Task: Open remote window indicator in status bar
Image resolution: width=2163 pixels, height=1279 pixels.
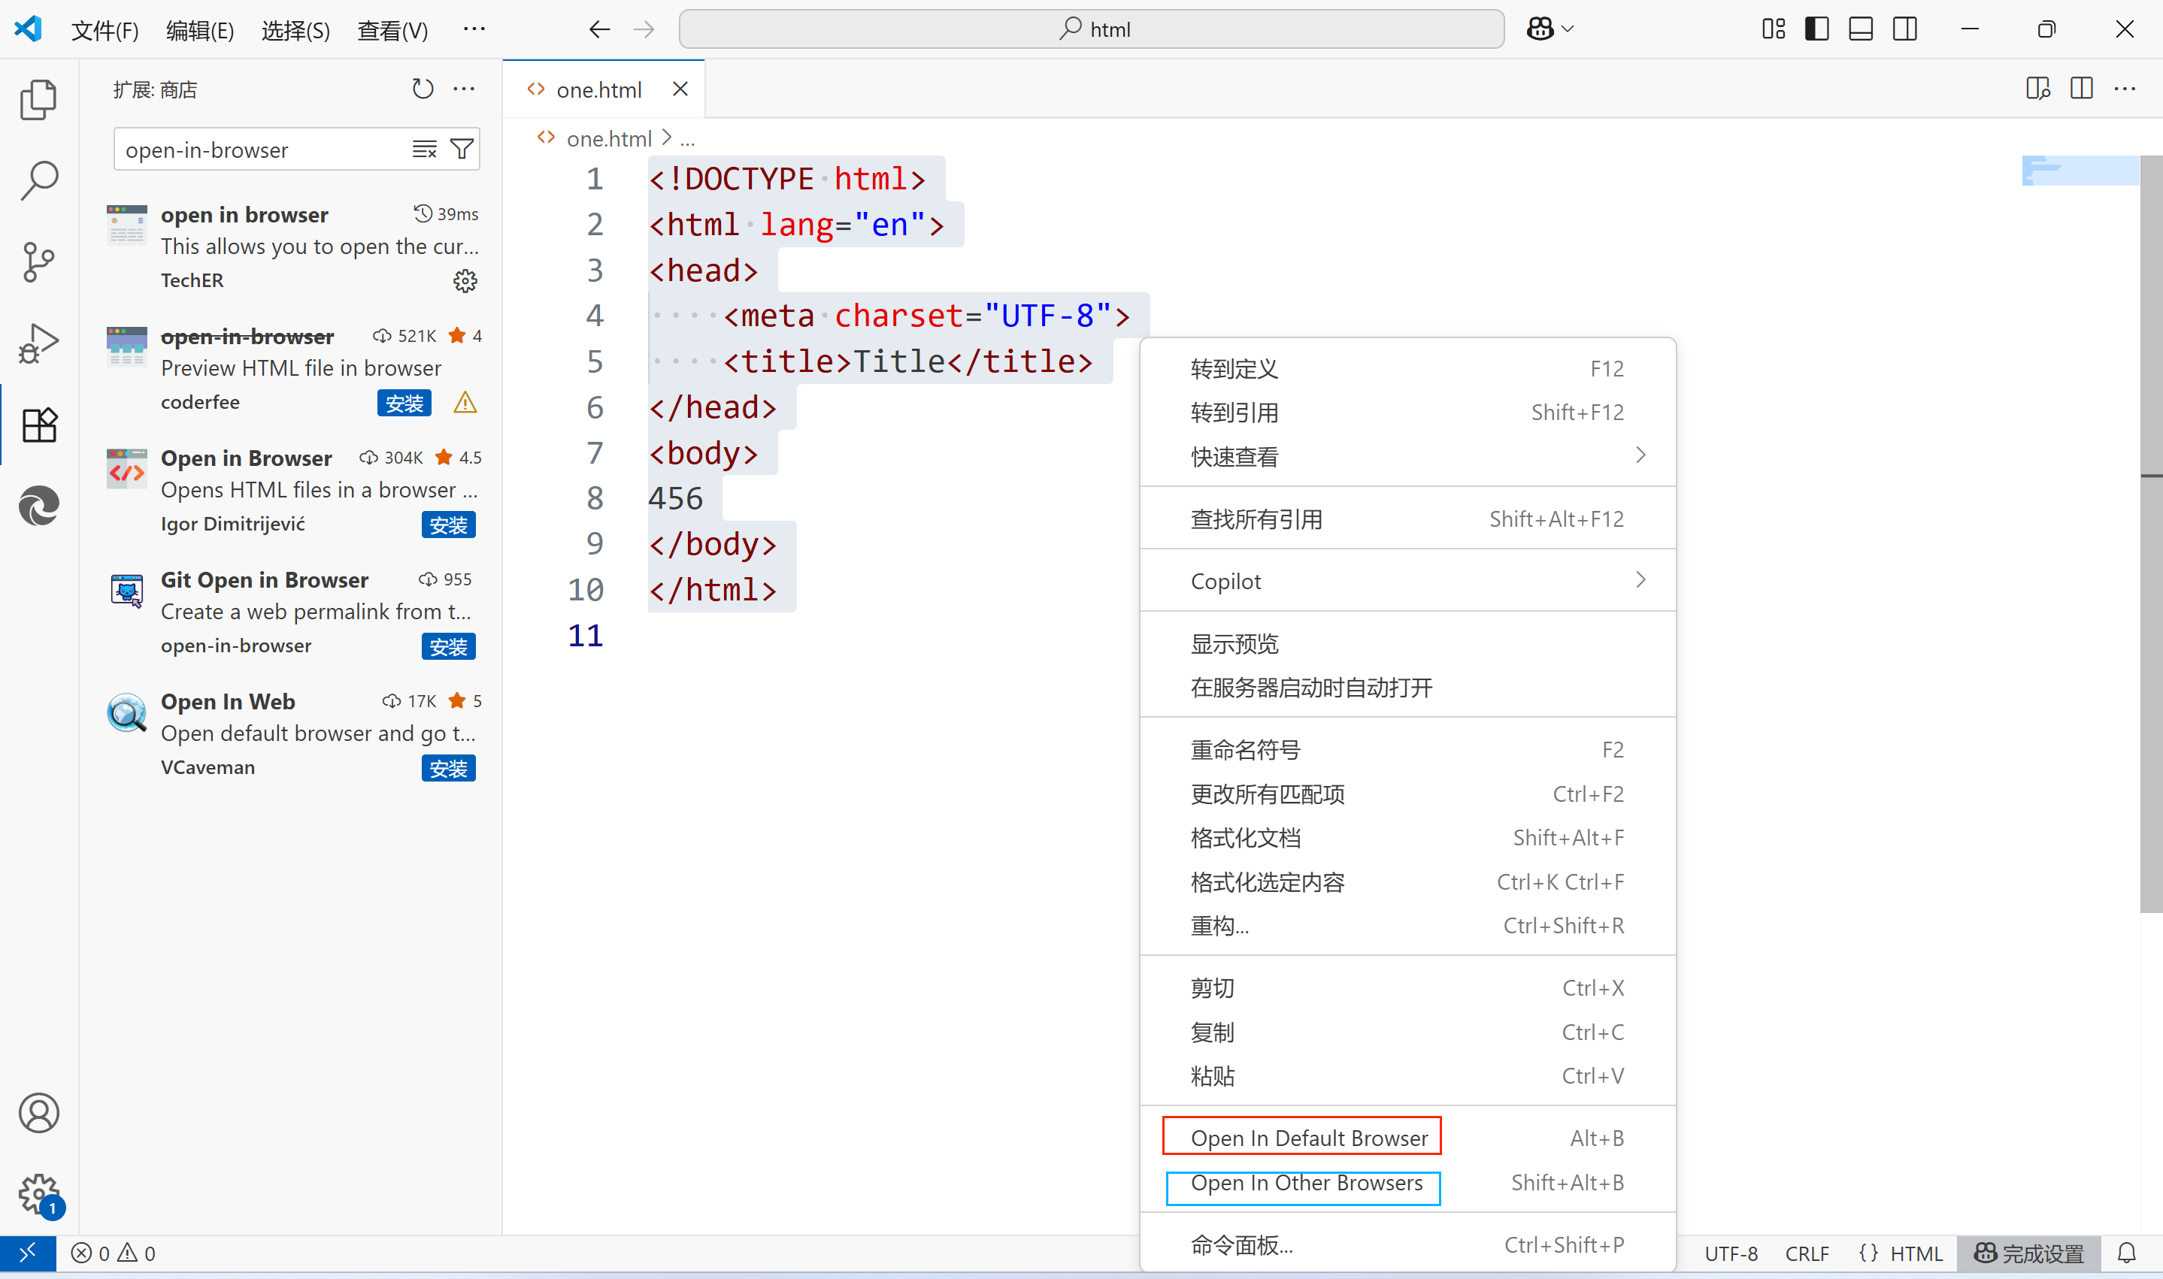Action: 28,1252
